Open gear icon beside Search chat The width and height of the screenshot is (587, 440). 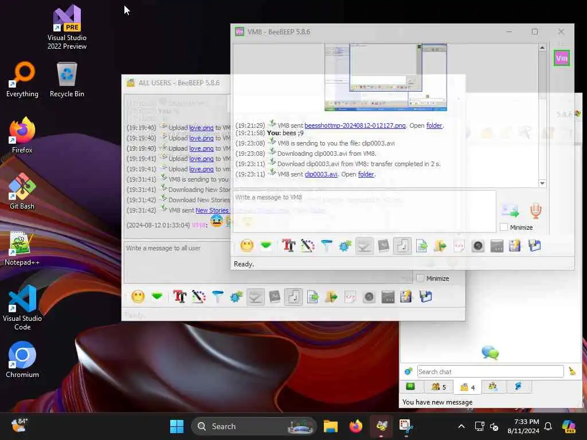coord(408,371)
